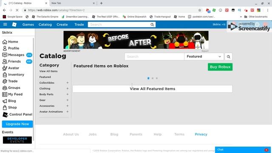Open the About Us footer link
The image size is (272, 153).
click(71, 134)
